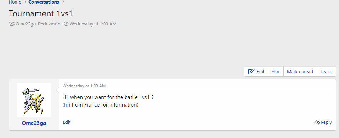Reply to Ome23ga's message
This screenshot has height=138, width=339.
323,122
